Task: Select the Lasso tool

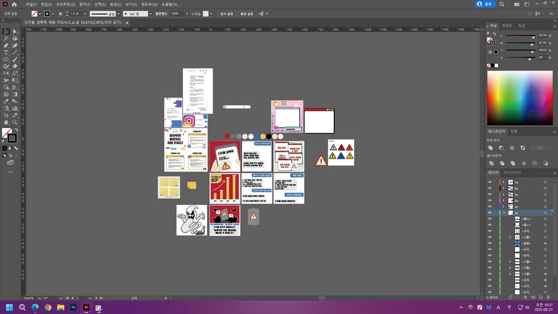Action: 15,39
